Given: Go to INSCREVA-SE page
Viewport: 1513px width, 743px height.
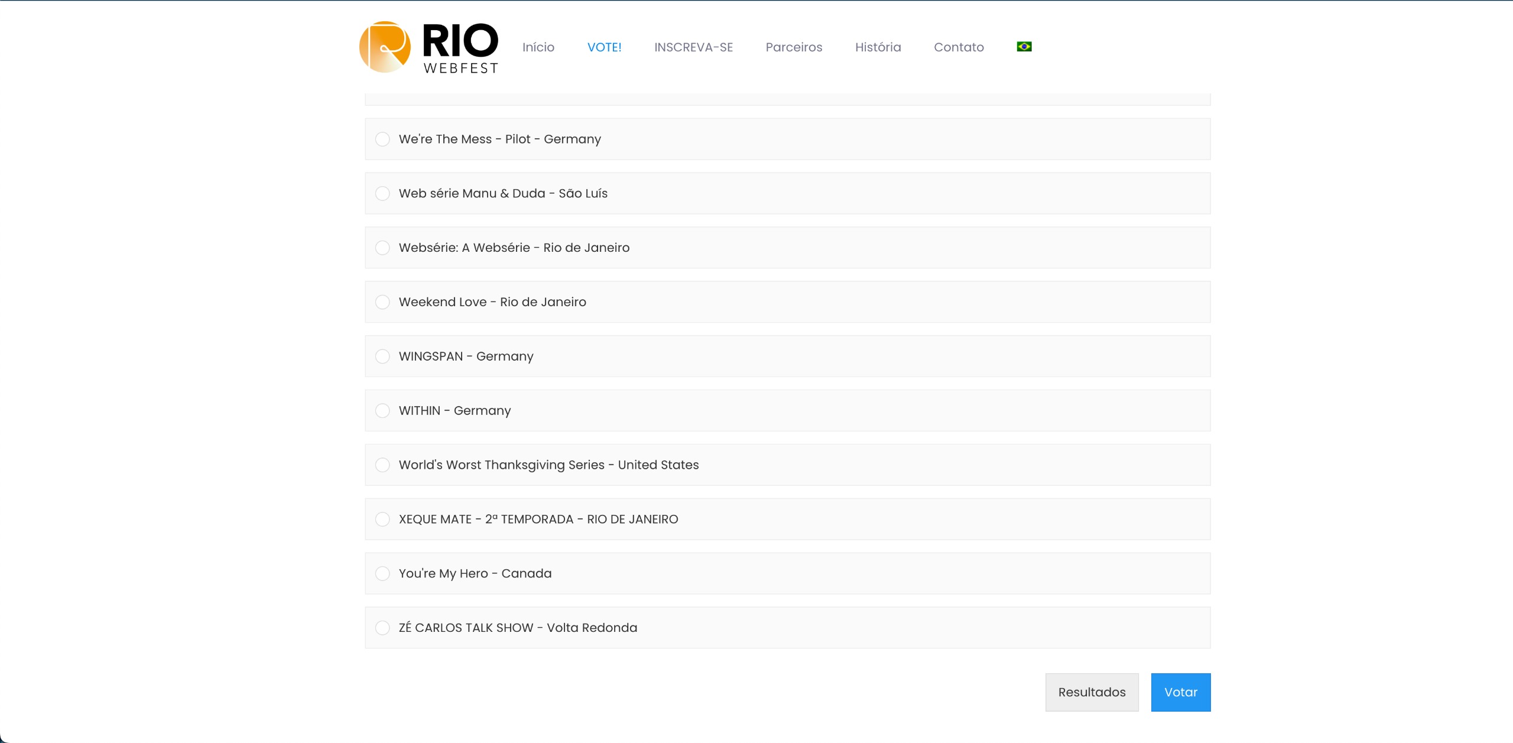Looking at the screenshot, I should (x=693, y=47).
